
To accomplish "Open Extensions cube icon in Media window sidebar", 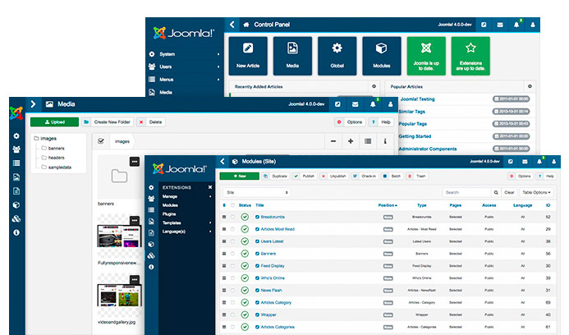I will (16, 205).
